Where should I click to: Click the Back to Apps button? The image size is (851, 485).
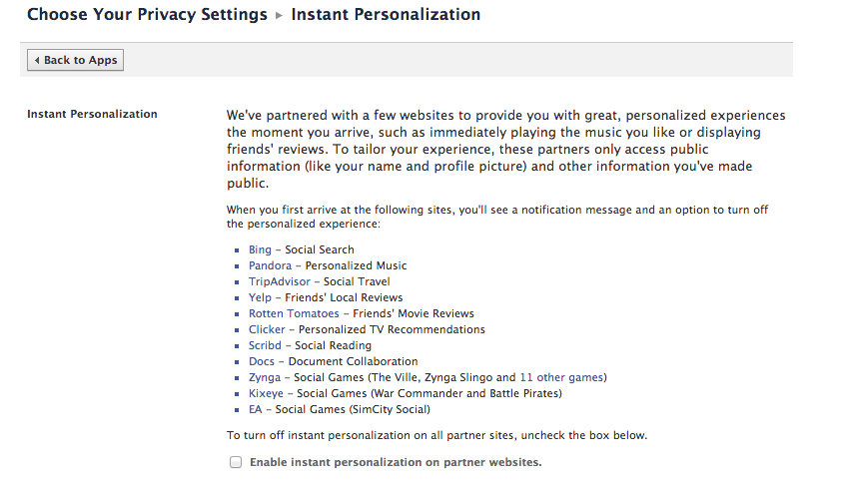[75, 60]
